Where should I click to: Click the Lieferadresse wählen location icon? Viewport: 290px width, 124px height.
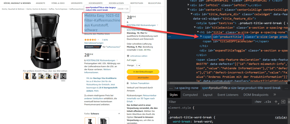128,56
